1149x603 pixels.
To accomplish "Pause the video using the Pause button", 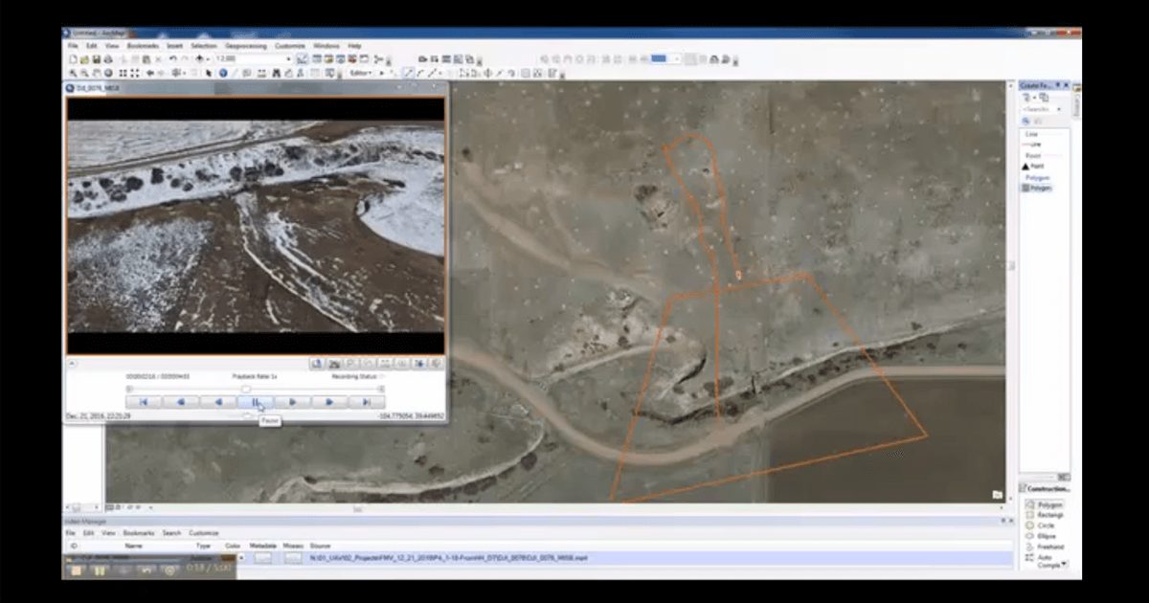I will [x=255, y=403].
